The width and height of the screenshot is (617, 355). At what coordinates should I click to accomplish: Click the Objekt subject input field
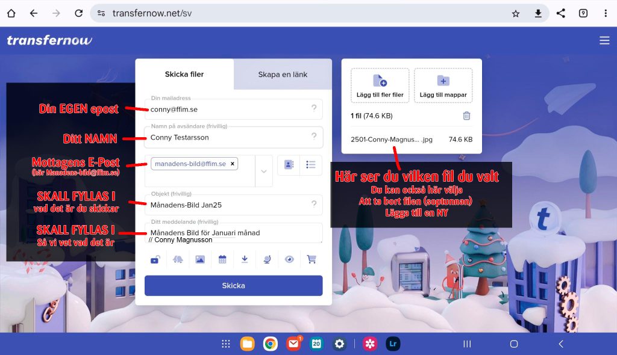pos(229,205)
